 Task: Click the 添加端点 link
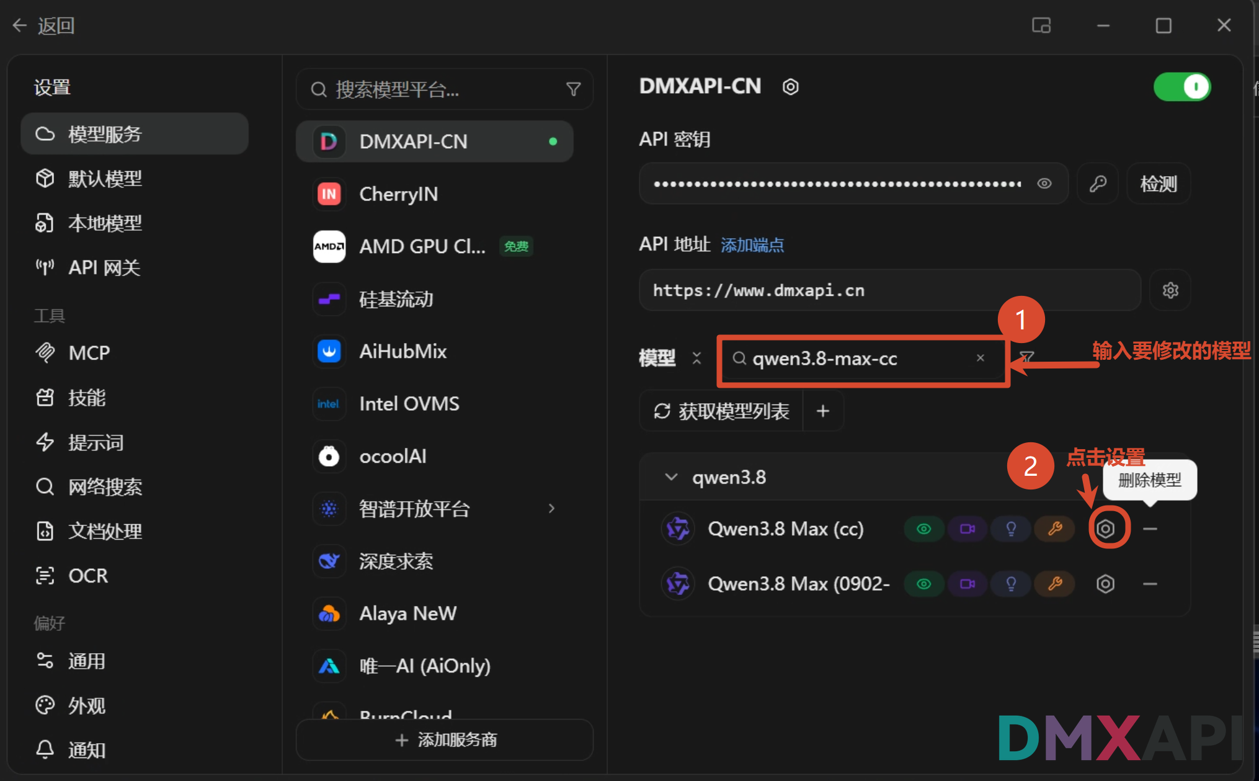pyautogui.click(x=752, y=245)
